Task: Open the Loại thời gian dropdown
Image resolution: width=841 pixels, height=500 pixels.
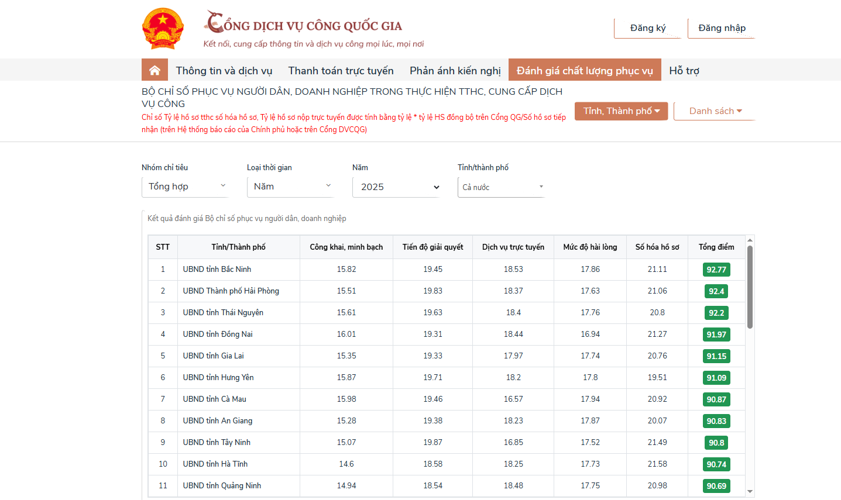Action: (x=290, y=187)
